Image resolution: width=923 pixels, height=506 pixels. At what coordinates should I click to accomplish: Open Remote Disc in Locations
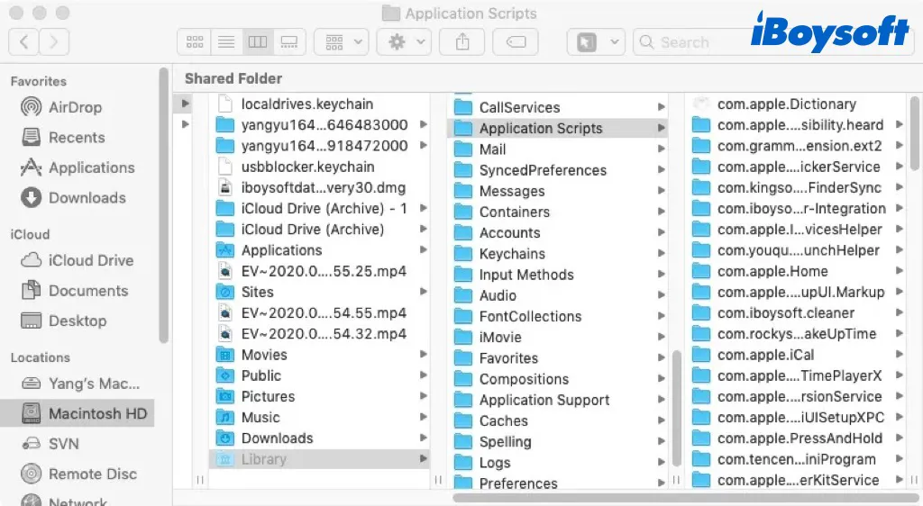(92, 474)
